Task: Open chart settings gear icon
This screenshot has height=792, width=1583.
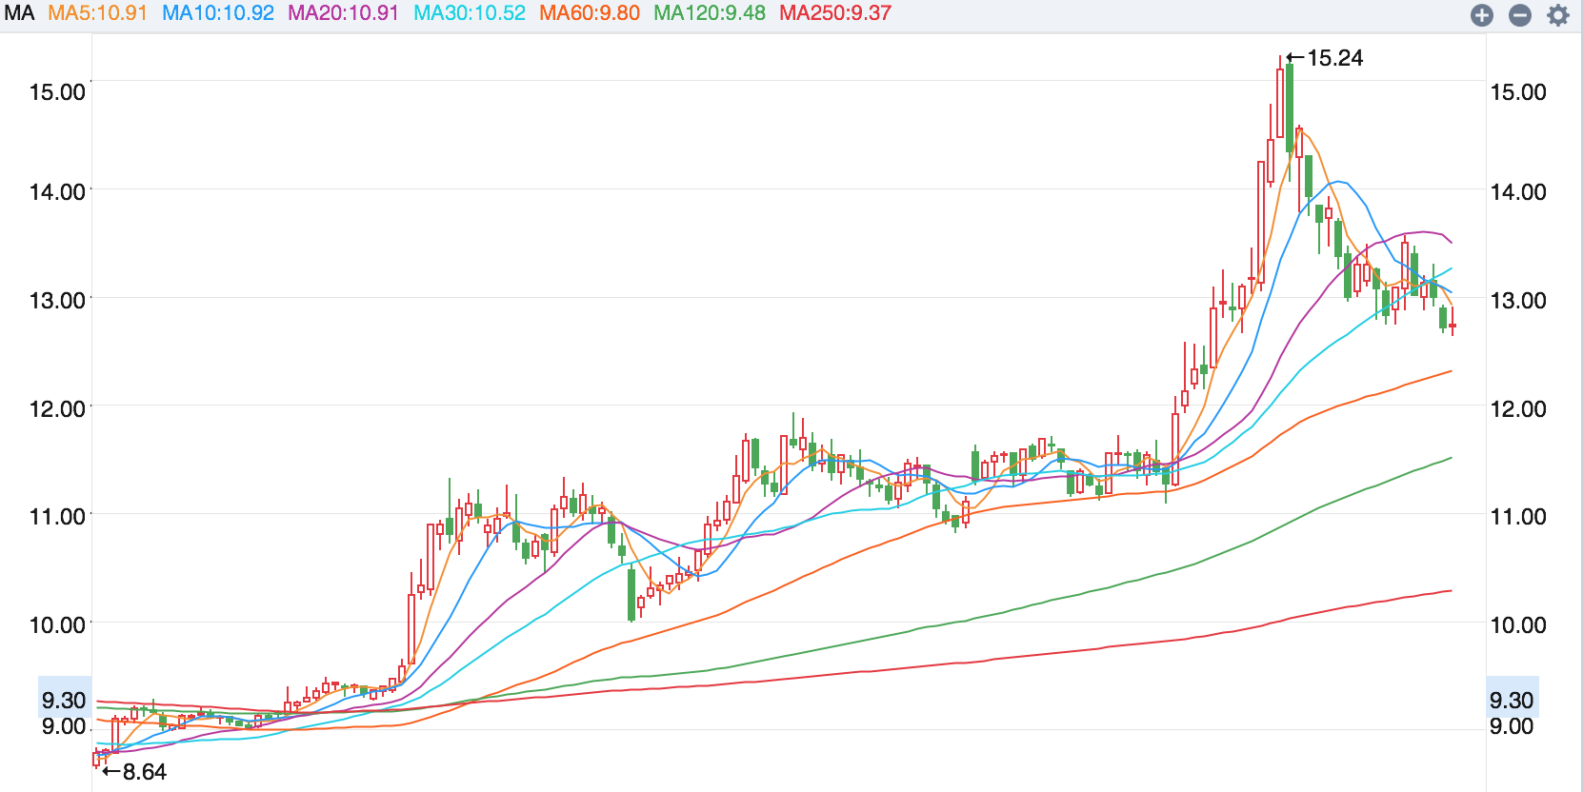Action: pyautogui.click(x=1558, y=15)
